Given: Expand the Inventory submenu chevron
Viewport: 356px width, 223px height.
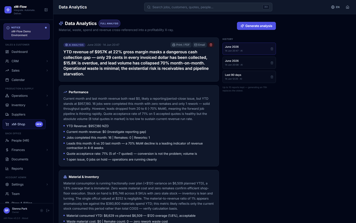Looking at the screenshot, I should [x=47, y=105].
